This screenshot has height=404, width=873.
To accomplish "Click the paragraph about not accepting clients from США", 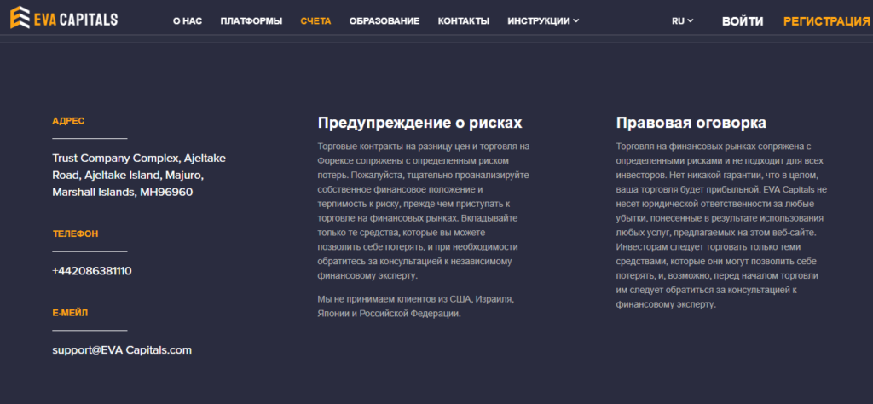I will (x=416, y=306).
